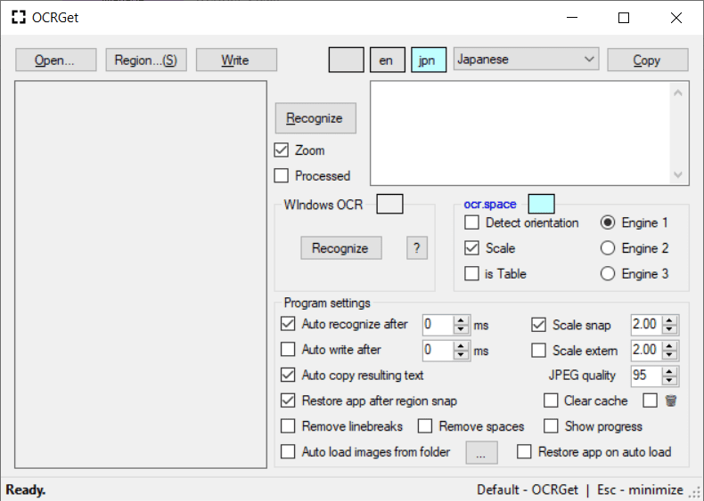Toggle the Zoom checkbox

[x=282, y=150]
